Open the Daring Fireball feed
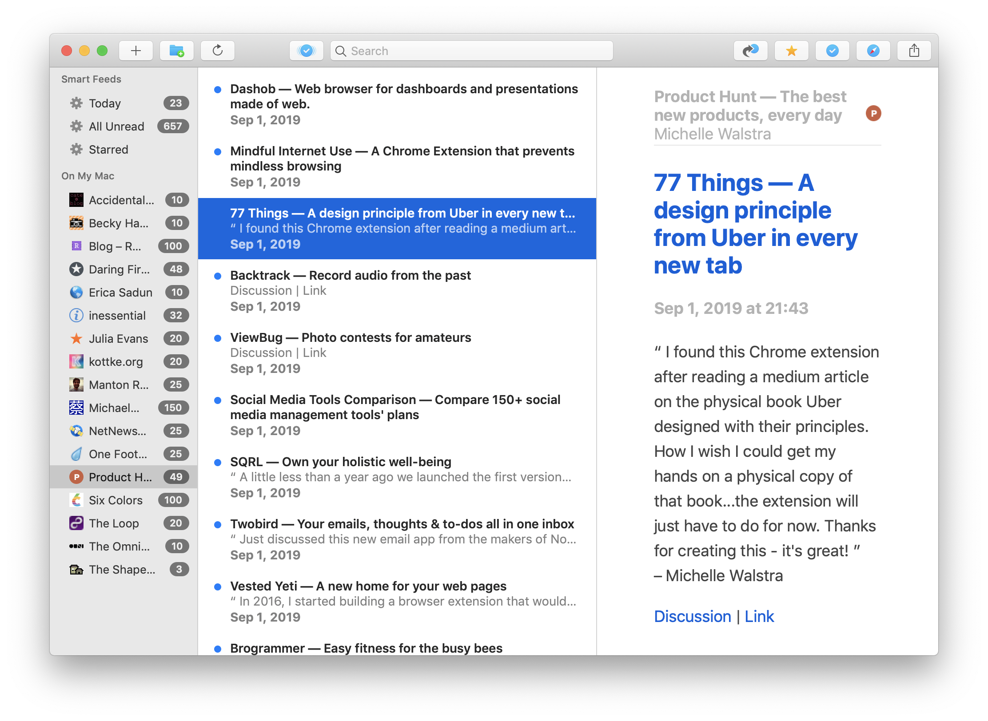Viewport: 988px width, 721px height. [119, 269]
